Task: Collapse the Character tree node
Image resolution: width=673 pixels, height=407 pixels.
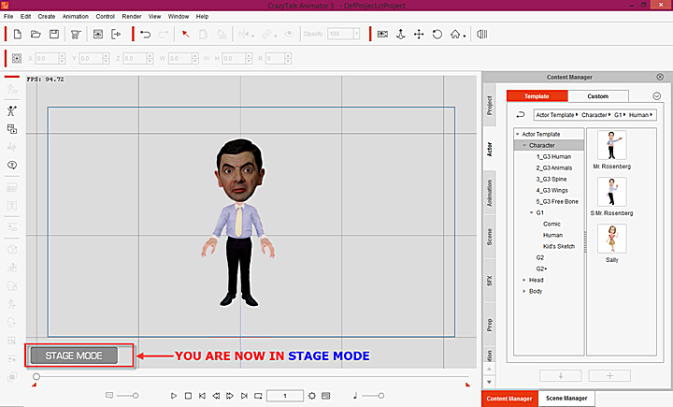Action: [x=524, y=145]
